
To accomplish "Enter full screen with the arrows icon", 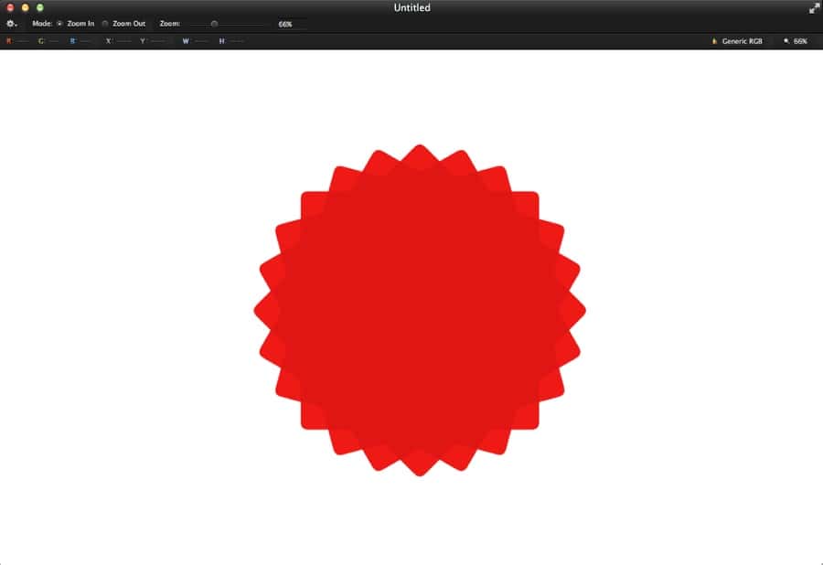I will click(814, 8).
